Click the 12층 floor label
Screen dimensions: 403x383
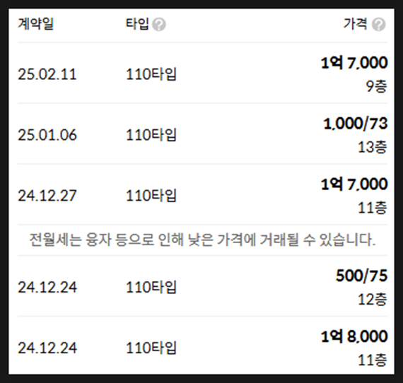point(373,299)
